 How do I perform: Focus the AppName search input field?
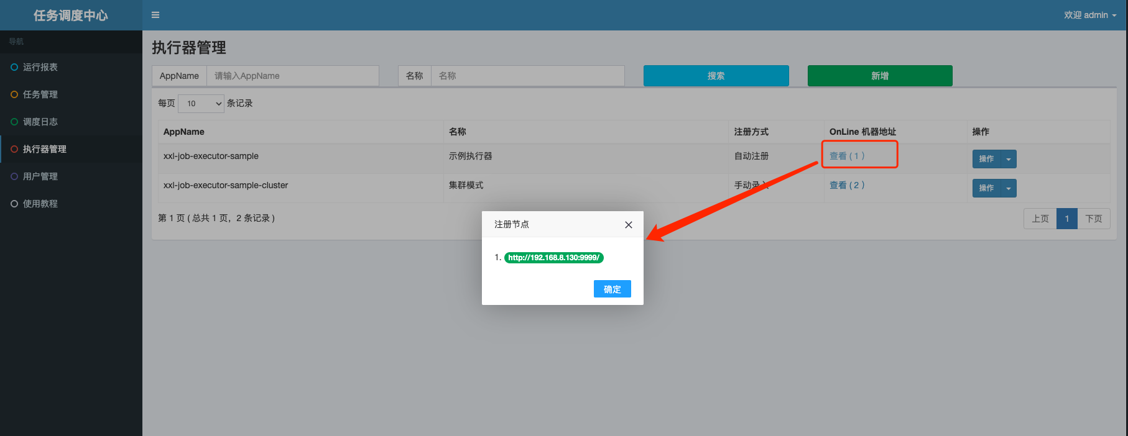292,76
